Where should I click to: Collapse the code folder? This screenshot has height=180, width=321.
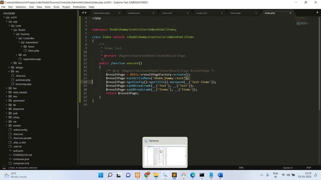coord(9,25)
